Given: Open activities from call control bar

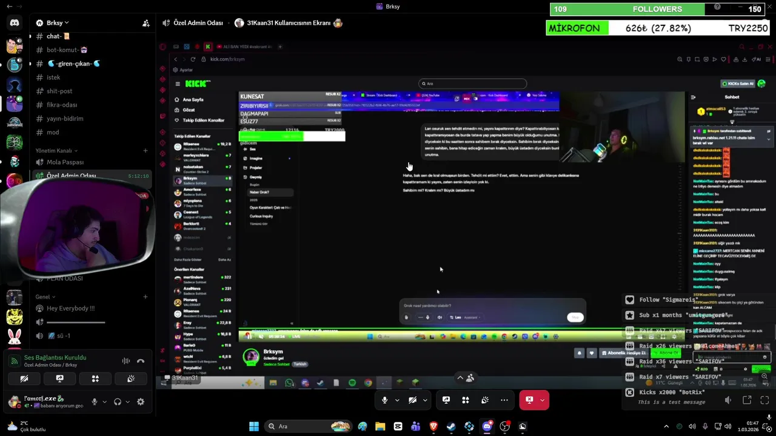Looking at the screenshot, I should tap(466, 400).
